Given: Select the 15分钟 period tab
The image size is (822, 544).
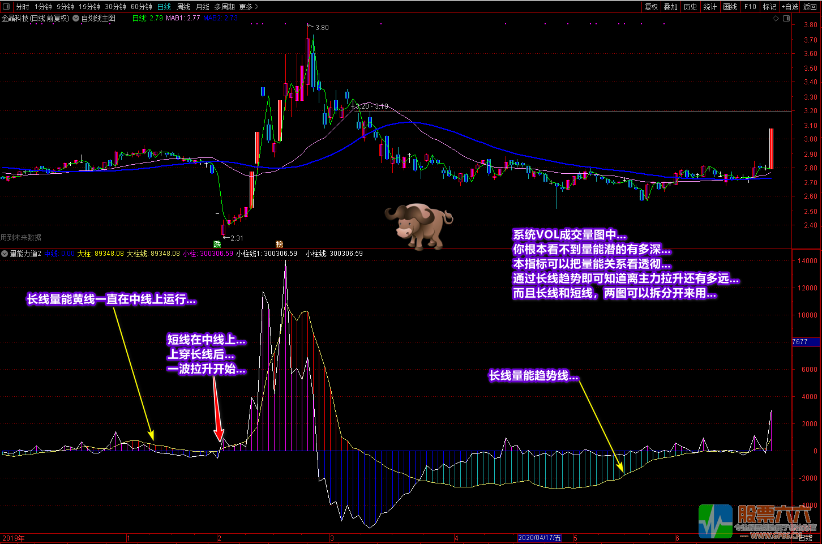Looking at the screenshot, I should click(89, 7).
